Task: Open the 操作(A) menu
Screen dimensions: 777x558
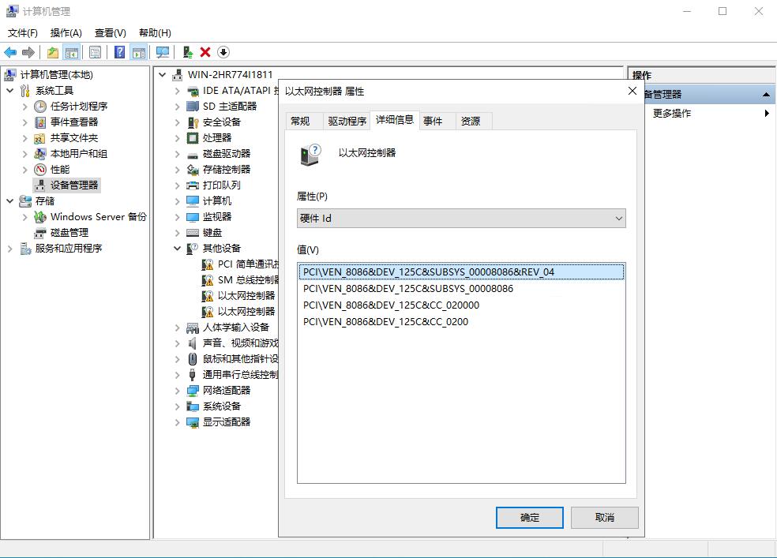Action: 66,32
